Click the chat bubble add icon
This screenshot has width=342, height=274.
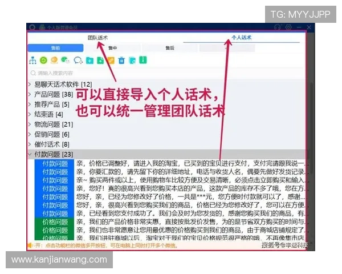click(78, 60)
